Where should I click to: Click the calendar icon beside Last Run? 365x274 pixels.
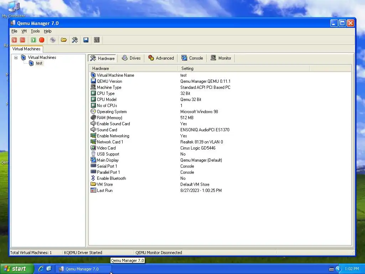pos(93,190)
